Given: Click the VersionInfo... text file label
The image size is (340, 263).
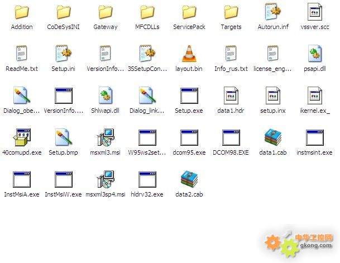Looking at the screenshot, I should point(106,69).
